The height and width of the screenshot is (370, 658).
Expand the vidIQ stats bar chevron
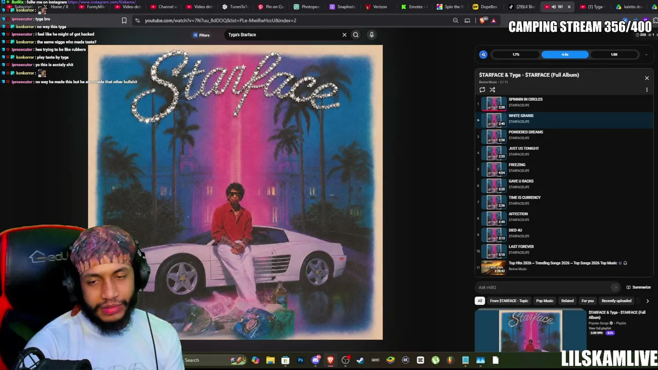coord(646,54)
